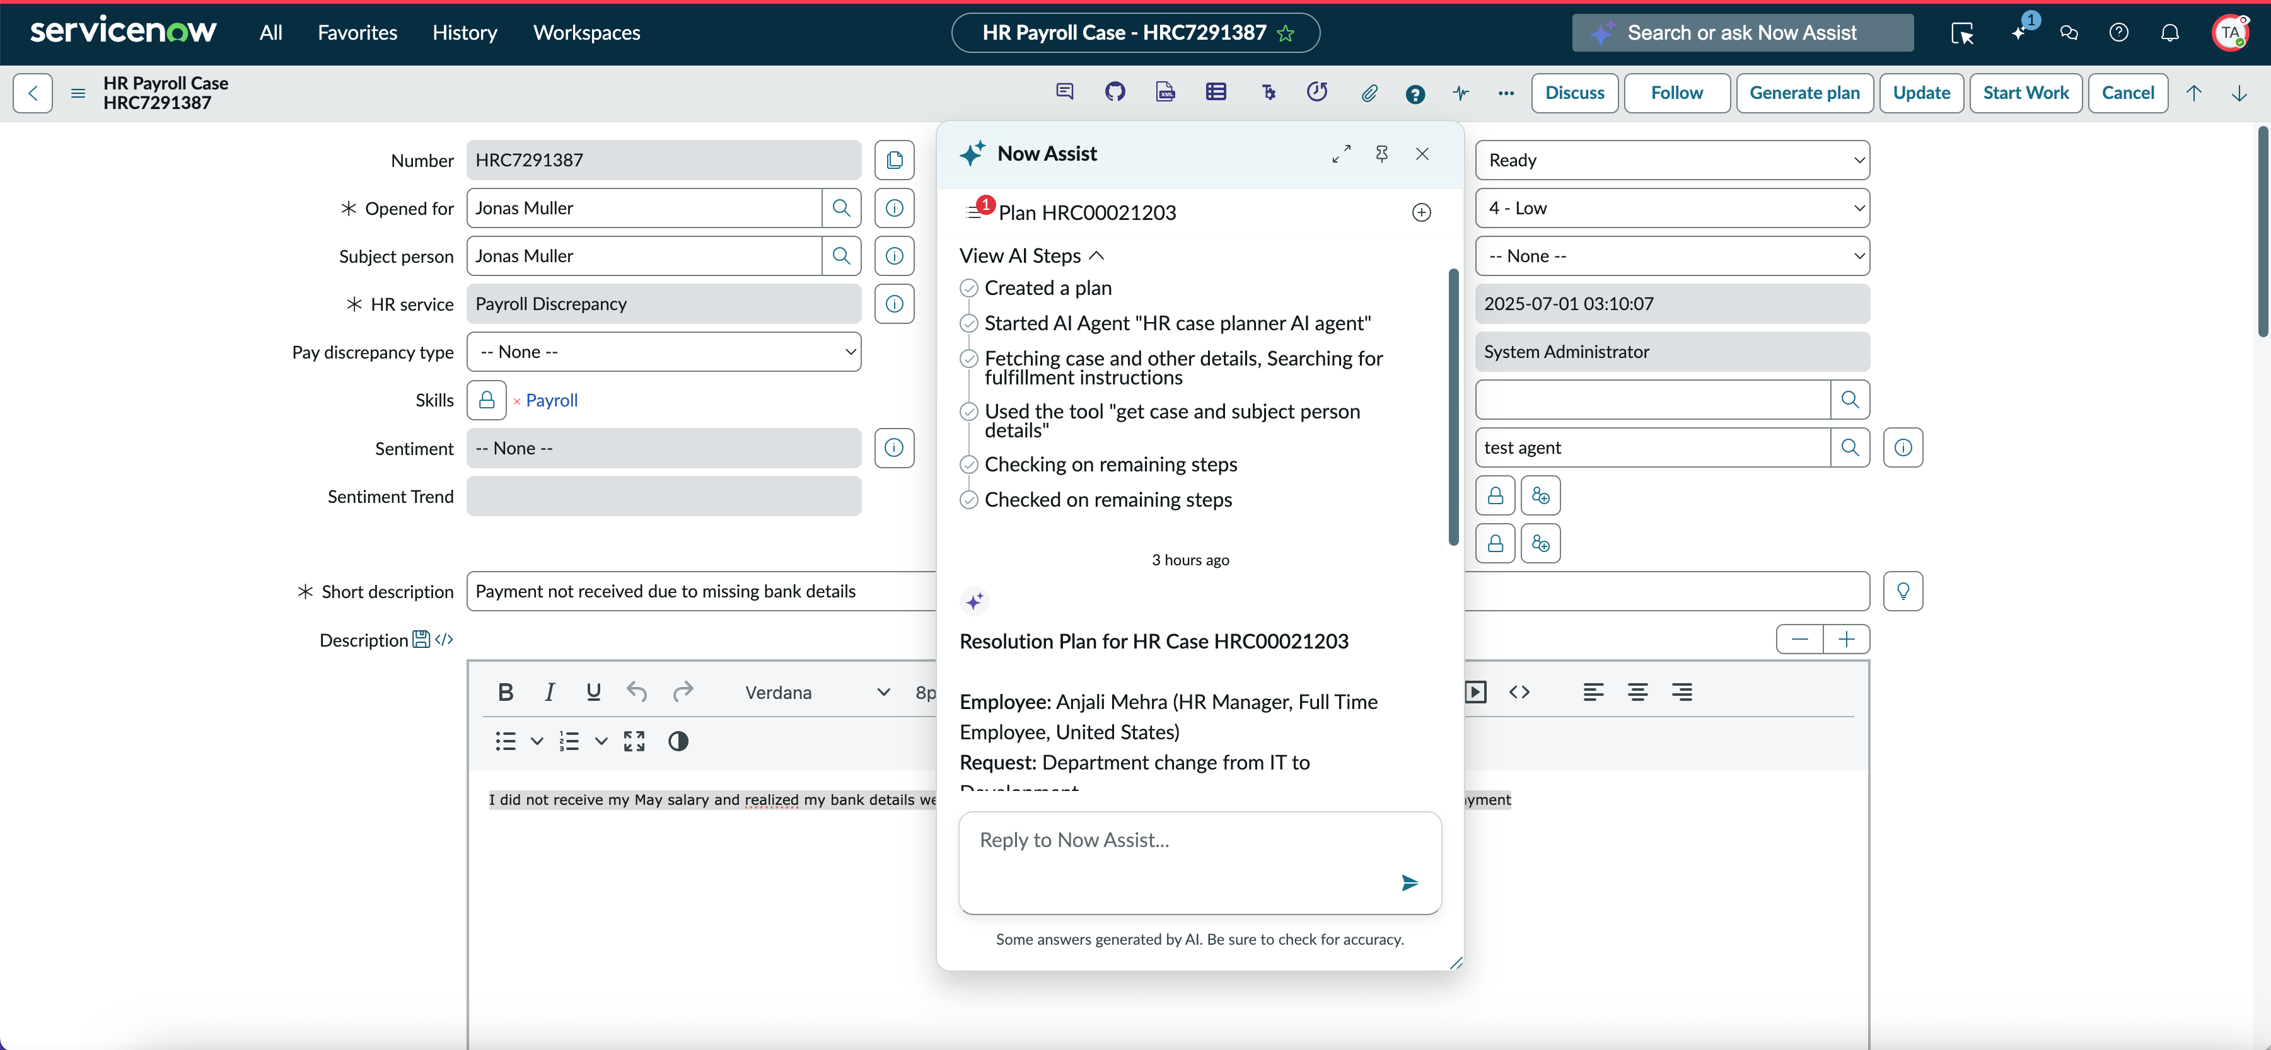Go back using the left chevron button

pyautogui.click(x=33, y=93)
